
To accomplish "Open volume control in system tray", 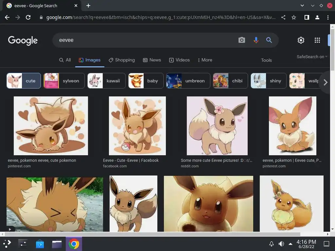I will (x=281, y=244).
